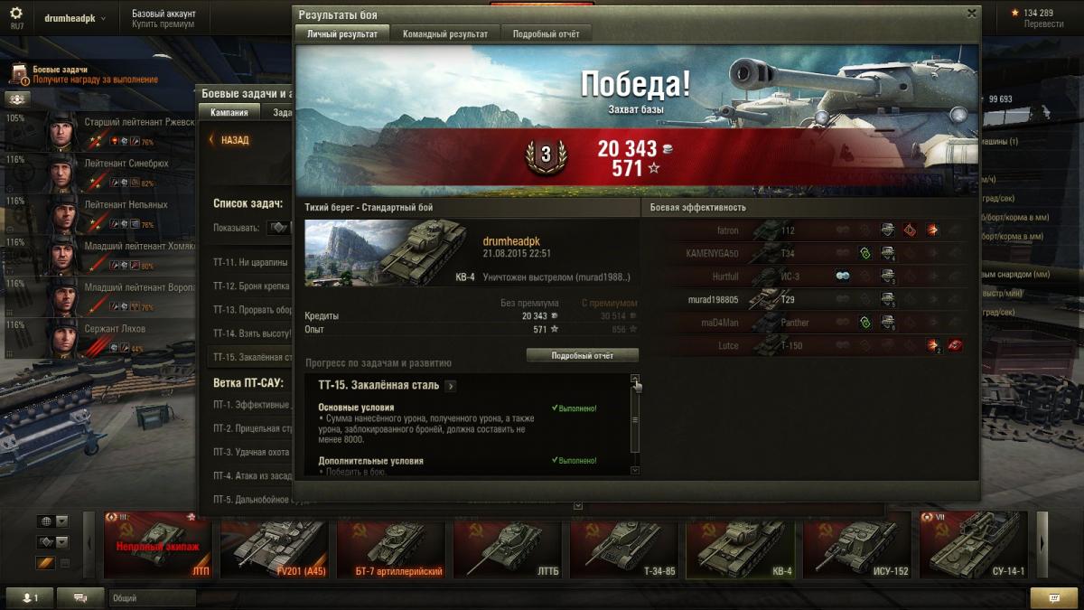Open the Buy premium account link

[164, 24]
